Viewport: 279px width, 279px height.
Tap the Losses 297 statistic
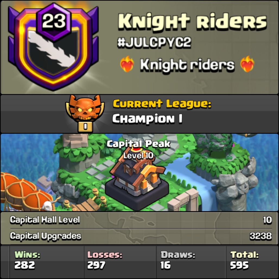[x=105, y=260]
